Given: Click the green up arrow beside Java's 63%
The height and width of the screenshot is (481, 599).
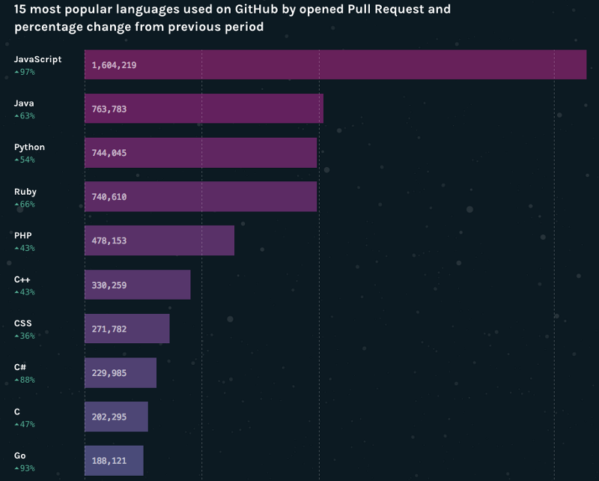Looking at the screenshot, I should [x=16, y=116].
